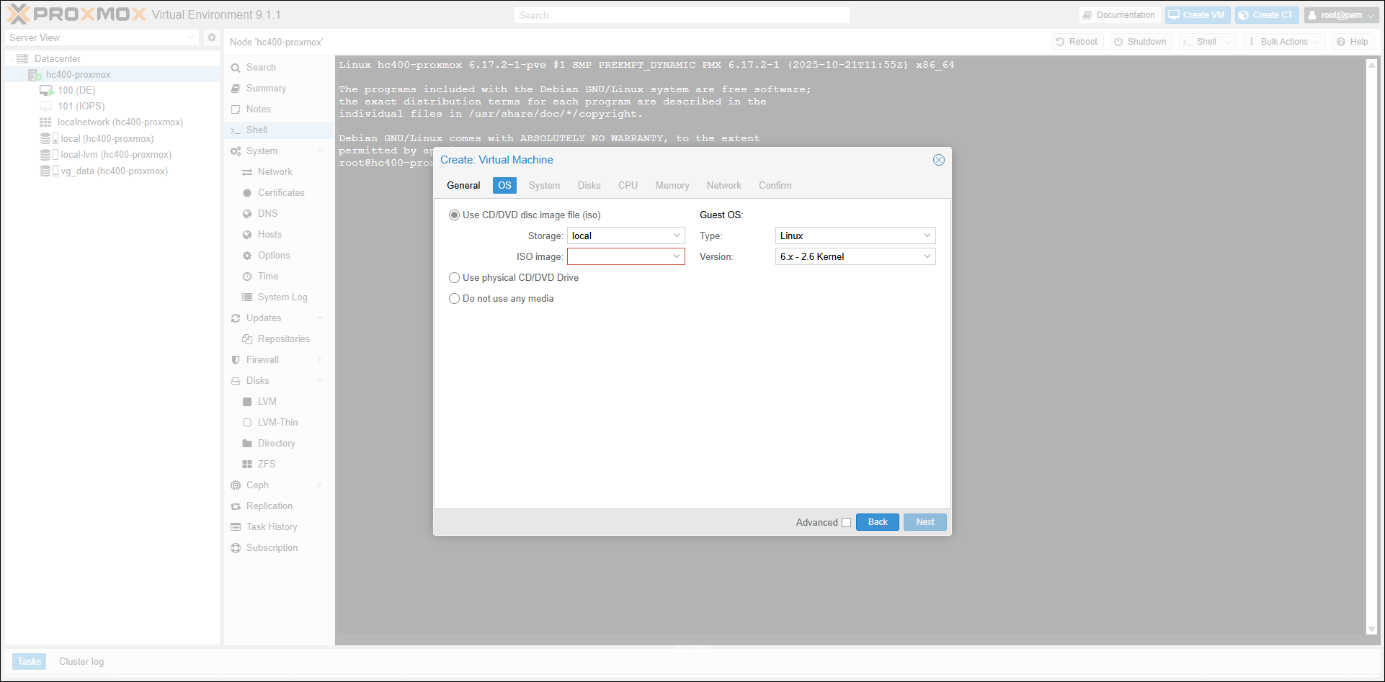1385x682 pixels.
Task: Click Shutdown node button
Action: [1141, 42]
